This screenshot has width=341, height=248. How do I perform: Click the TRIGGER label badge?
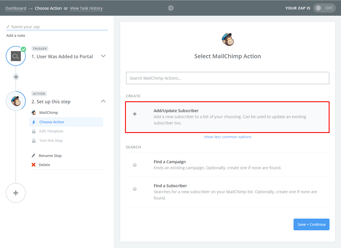40,49
